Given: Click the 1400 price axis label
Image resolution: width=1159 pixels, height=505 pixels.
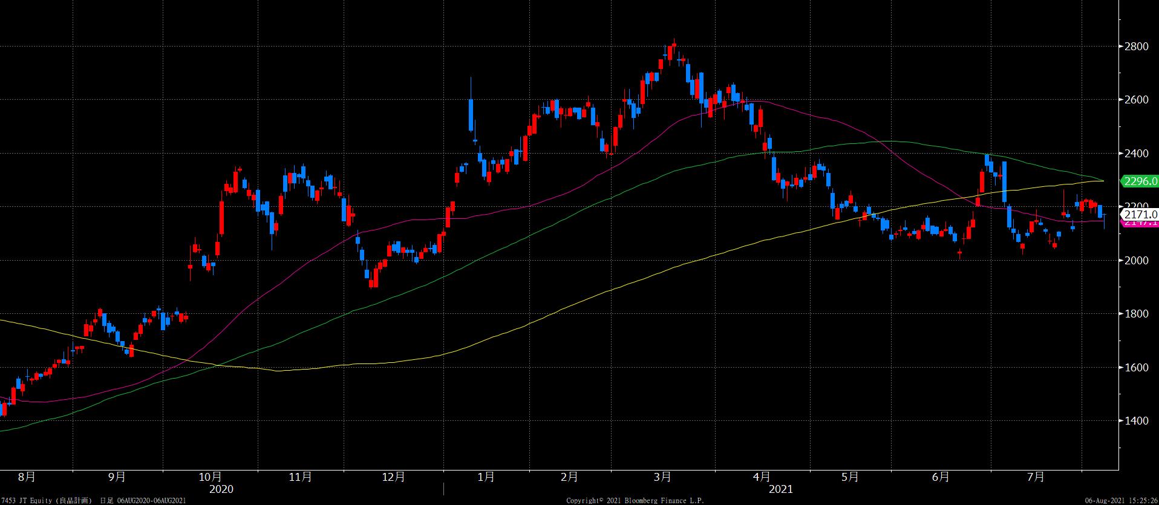Looking at the screenshot, I should point(1136,421).
